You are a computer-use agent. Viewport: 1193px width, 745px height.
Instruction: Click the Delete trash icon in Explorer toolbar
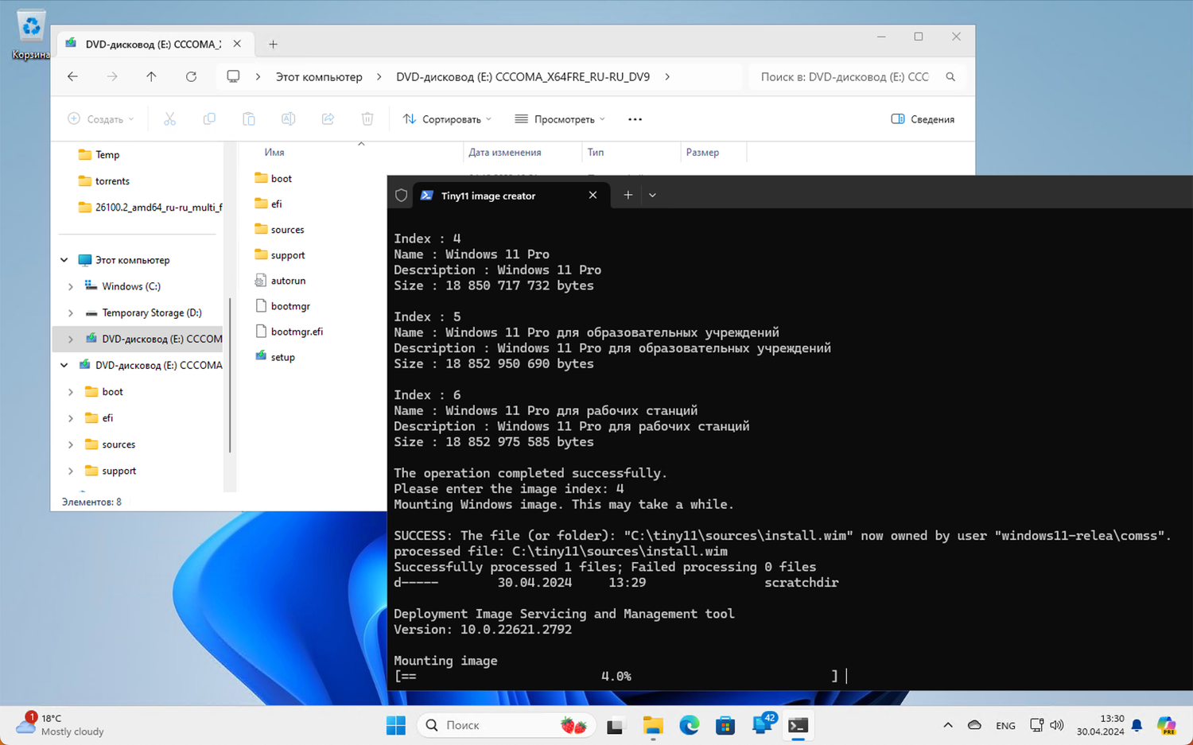point(367,119)
